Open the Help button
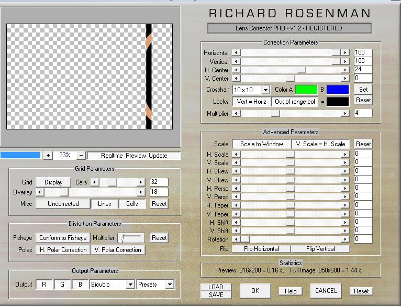The width and height of the screenshot is (401, 306). (x=290, y=291)
